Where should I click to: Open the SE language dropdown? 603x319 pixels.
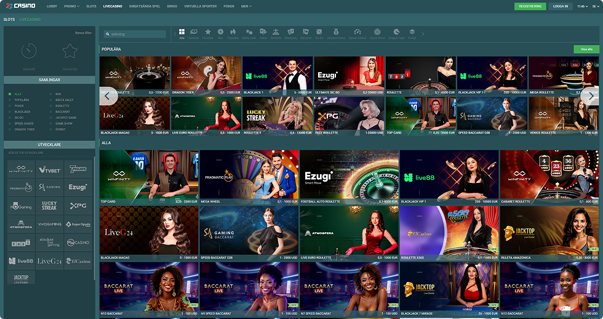596,6
